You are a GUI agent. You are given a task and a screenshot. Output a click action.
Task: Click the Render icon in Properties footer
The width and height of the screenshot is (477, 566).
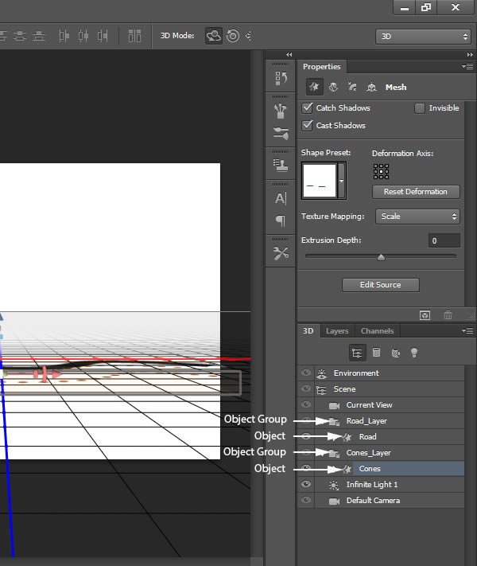click(x=425, y=315)
